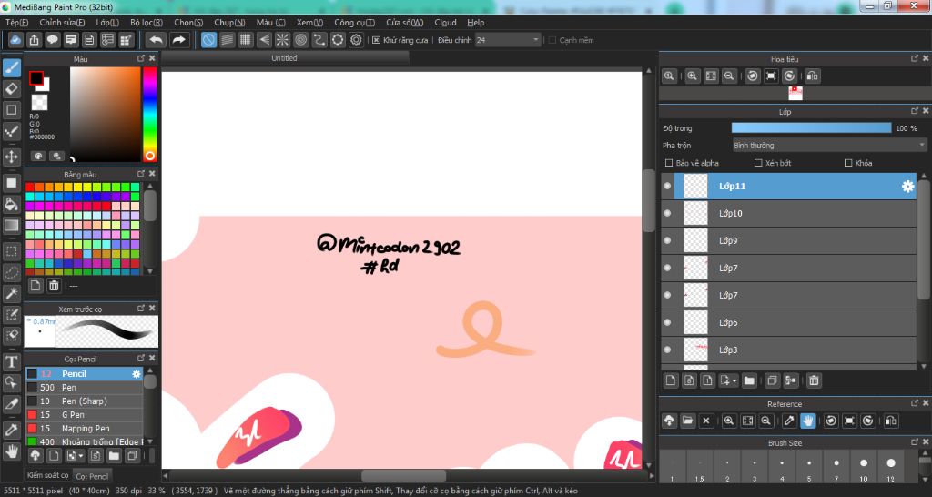Open snap settings gear in top toolbar
This screenshot has height=497, width=932.
pyautogui.click(x=356, y=40)
